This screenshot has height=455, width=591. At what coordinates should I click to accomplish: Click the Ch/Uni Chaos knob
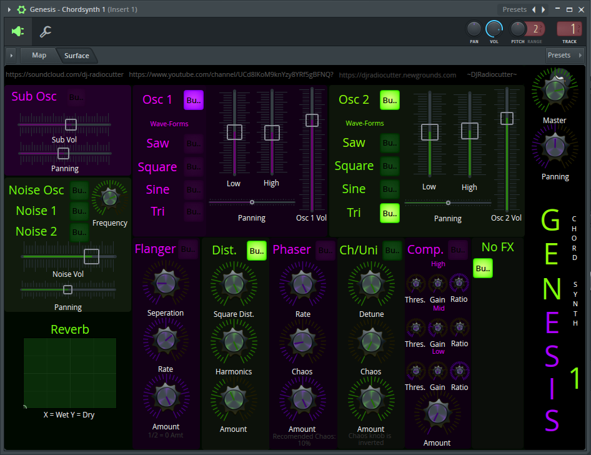coord(371,342)
